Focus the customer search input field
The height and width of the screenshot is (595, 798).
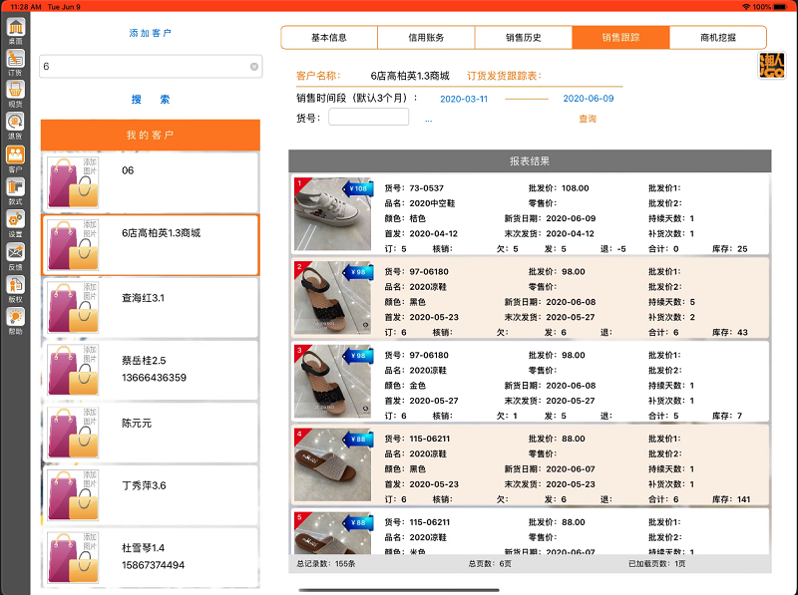[x=151, y=67]
